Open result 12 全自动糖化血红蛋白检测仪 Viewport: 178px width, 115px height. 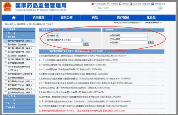[83, 106]
